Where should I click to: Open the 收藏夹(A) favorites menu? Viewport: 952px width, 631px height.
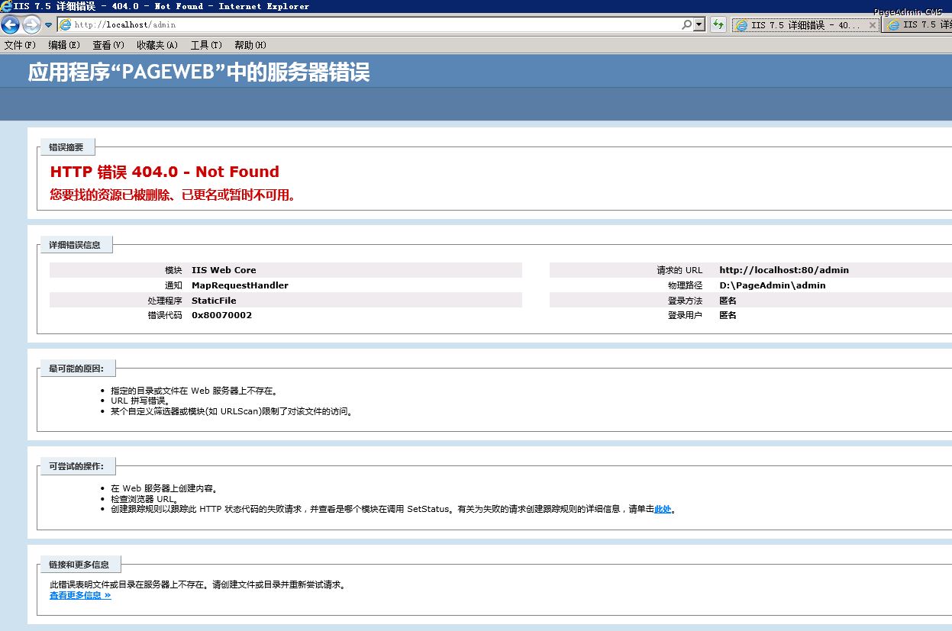(x=157, y=45)
